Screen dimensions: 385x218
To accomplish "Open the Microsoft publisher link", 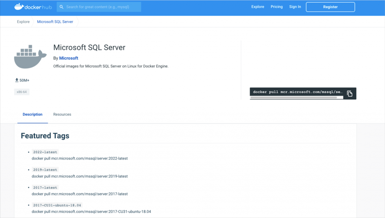I will click(69, 58).
